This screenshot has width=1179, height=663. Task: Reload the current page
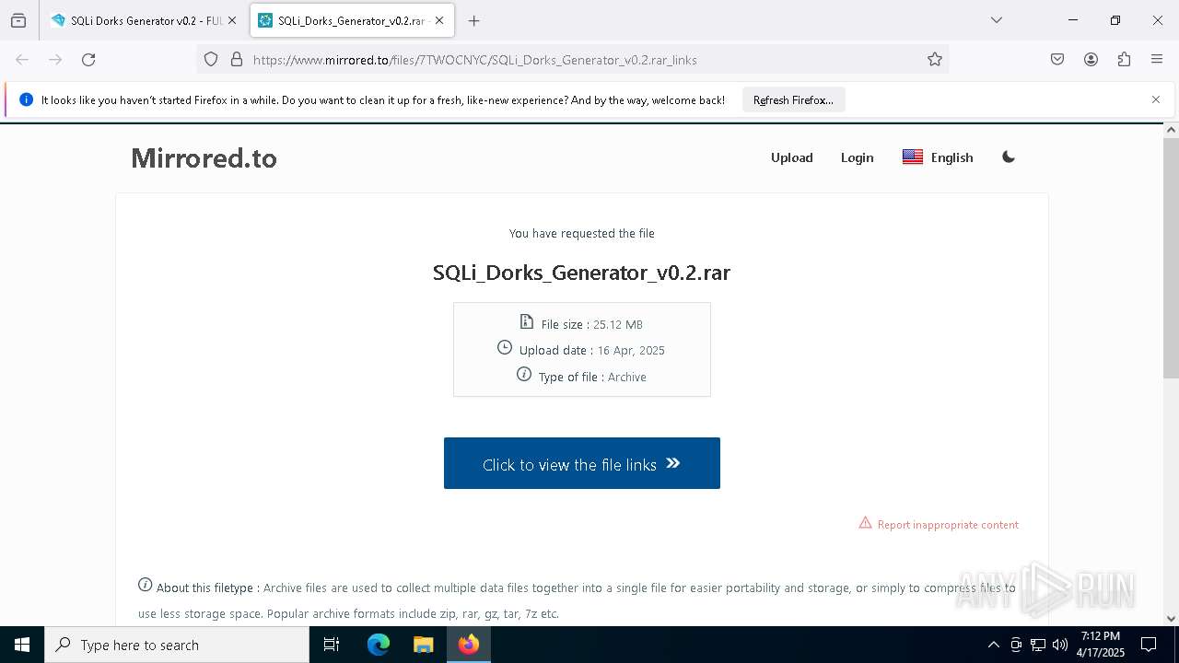[x=88, y=60]
